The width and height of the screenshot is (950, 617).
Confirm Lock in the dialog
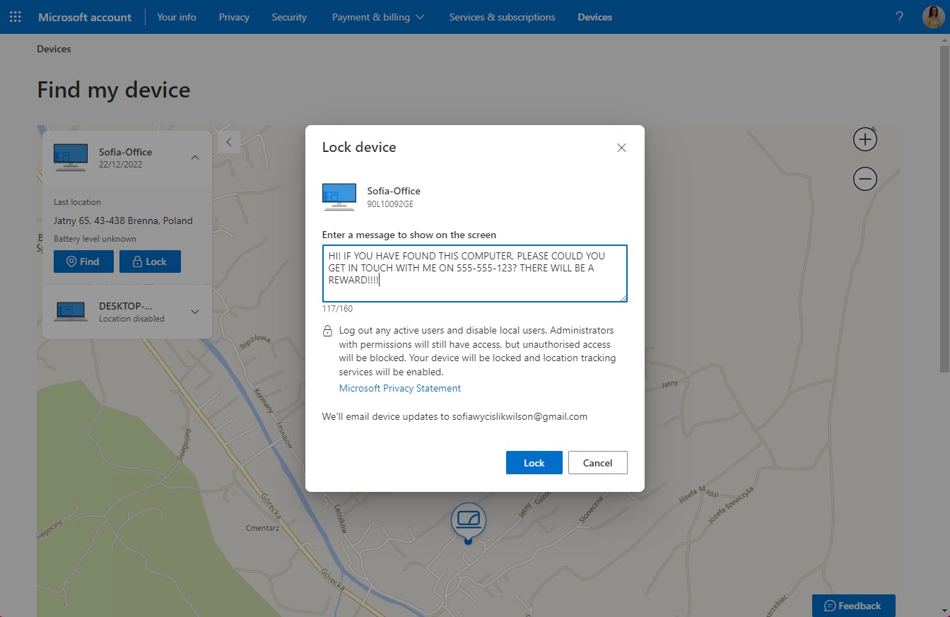(534, 463)
